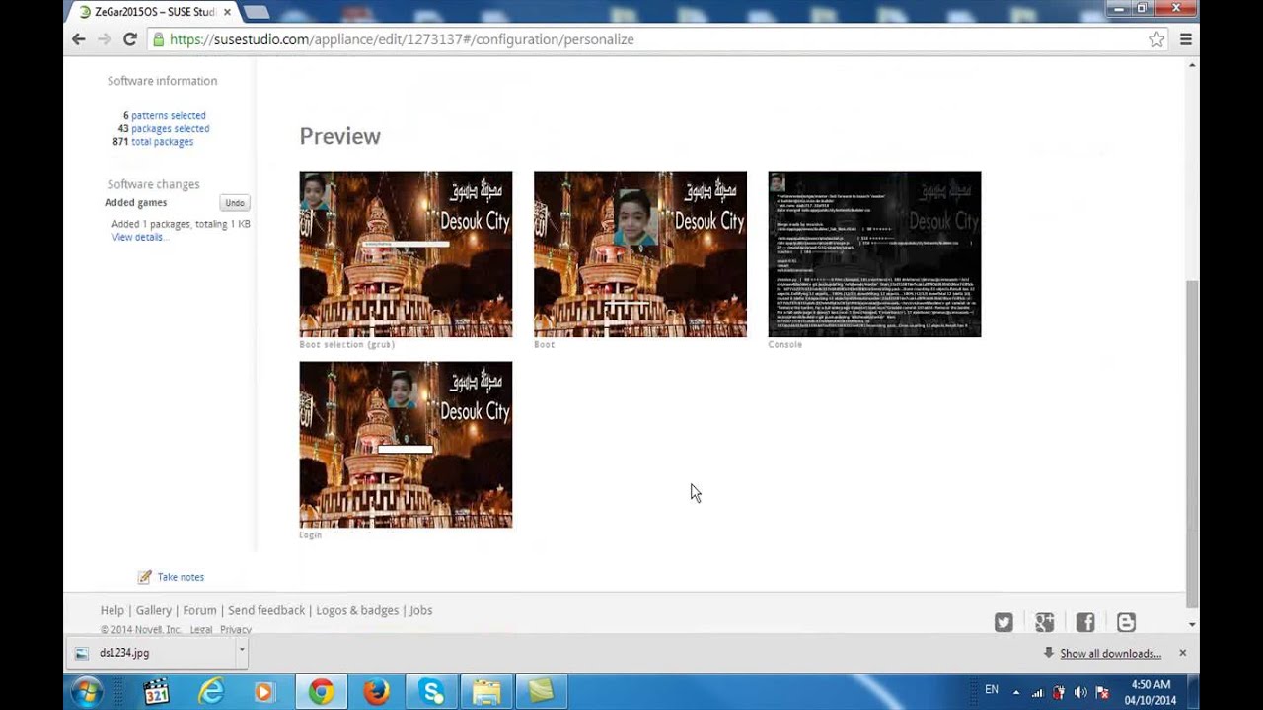The image size is (1263, 710).
Task: Open the Twitter social icon in footer
Action: (1003, 622)
